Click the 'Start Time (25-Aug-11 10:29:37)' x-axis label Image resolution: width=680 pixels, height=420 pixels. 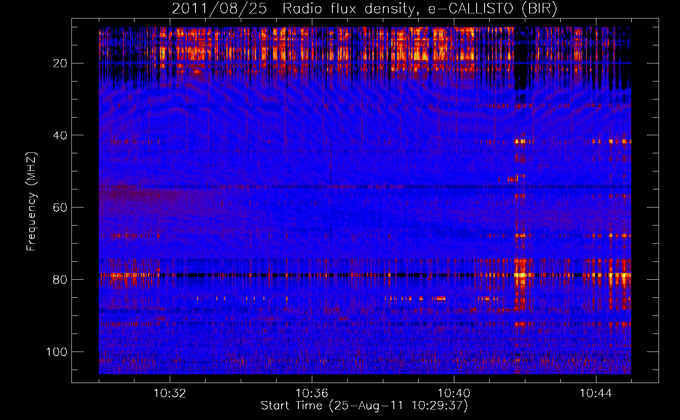pyautogui.click(x=364, y=406)
